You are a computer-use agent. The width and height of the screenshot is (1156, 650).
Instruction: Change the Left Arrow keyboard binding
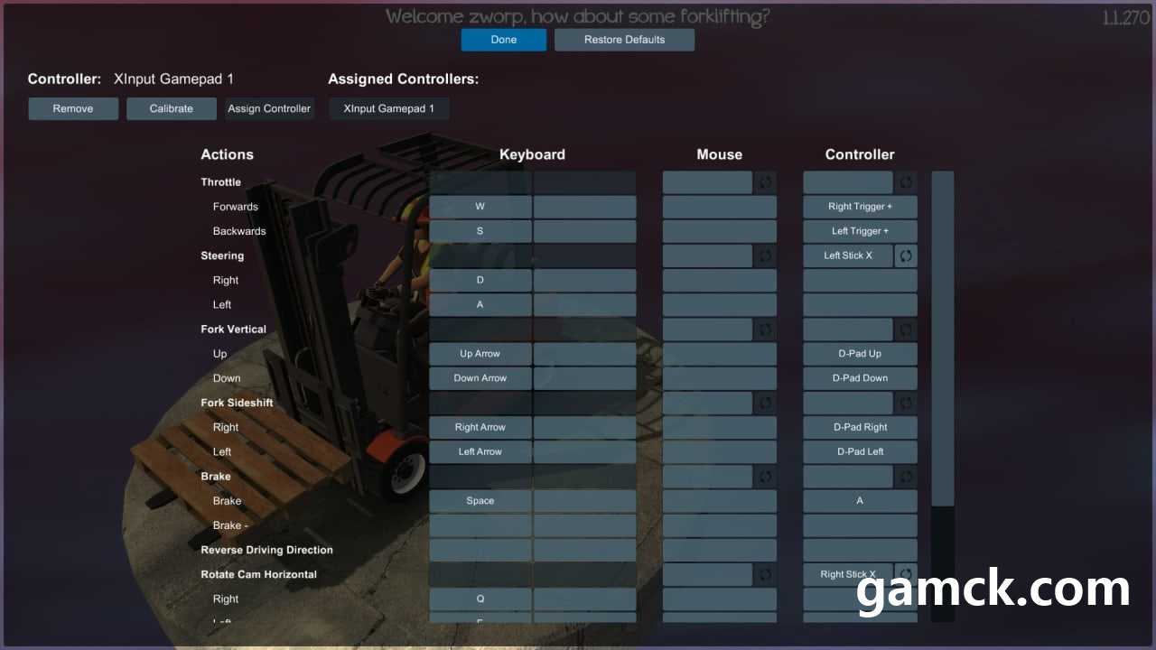tap(480, 451)
